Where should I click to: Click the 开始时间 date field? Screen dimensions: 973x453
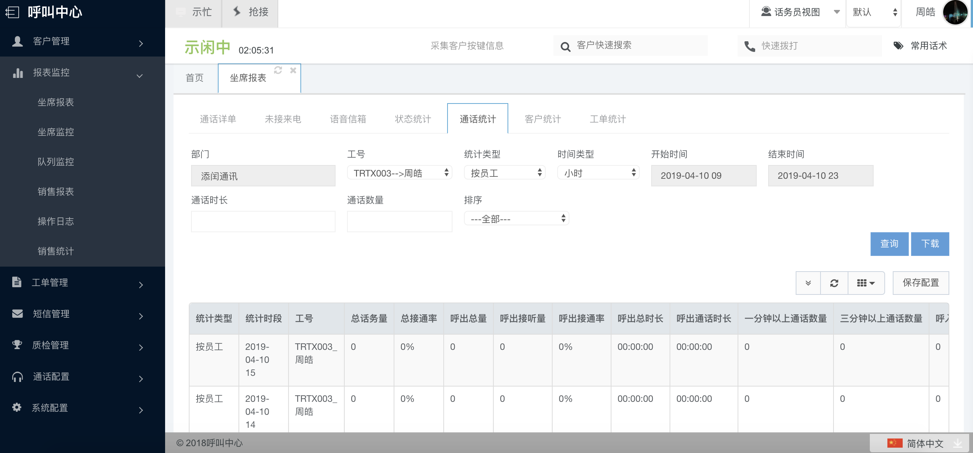(x=703, y=176)
